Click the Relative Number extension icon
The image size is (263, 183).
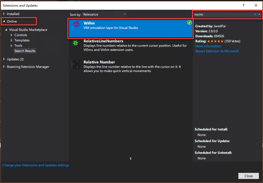tap(75, 64)
